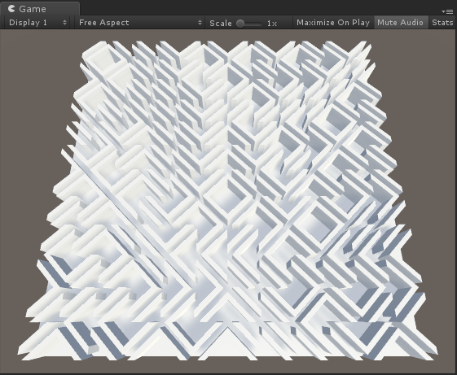Screen dimensions: 457x375
Task: Toggle the Mute Audio button
Action: tap(400, 23)
